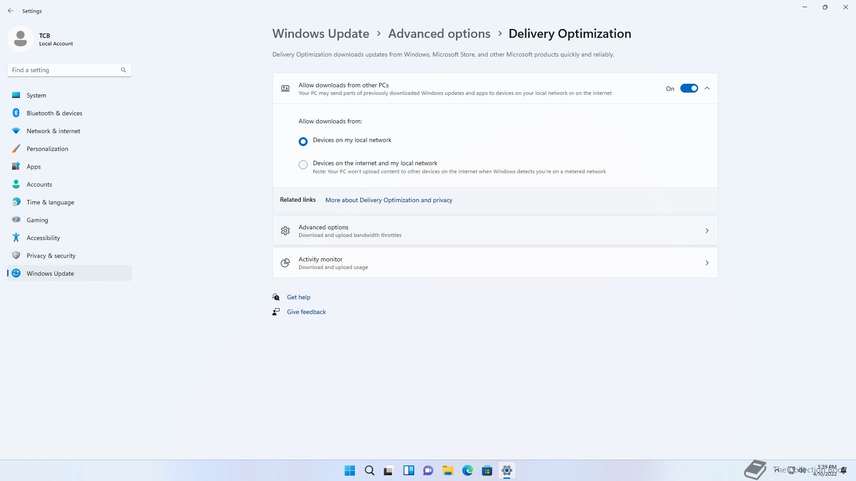Open Privacy & security settings
This screenshot has width=856, height=481.
pos(70,255)
